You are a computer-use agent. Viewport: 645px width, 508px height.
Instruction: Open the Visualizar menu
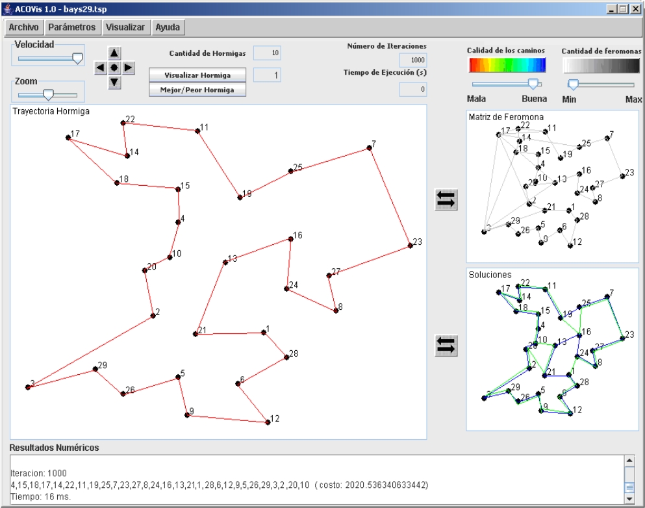pos(125,27)
